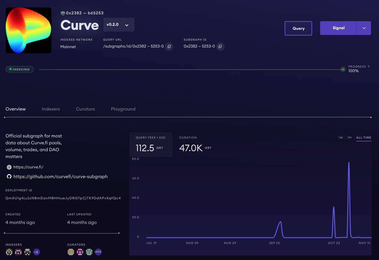Set chart range to 1M

[x=349, y=138]
